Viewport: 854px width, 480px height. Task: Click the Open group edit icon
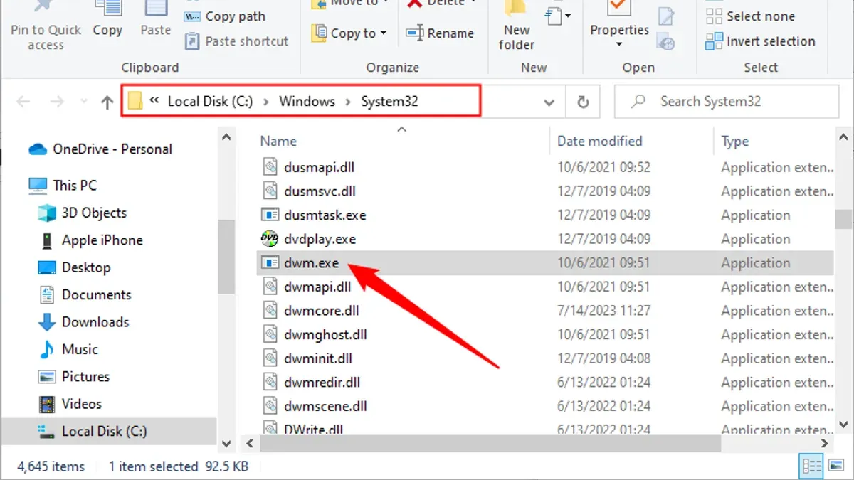666,16
